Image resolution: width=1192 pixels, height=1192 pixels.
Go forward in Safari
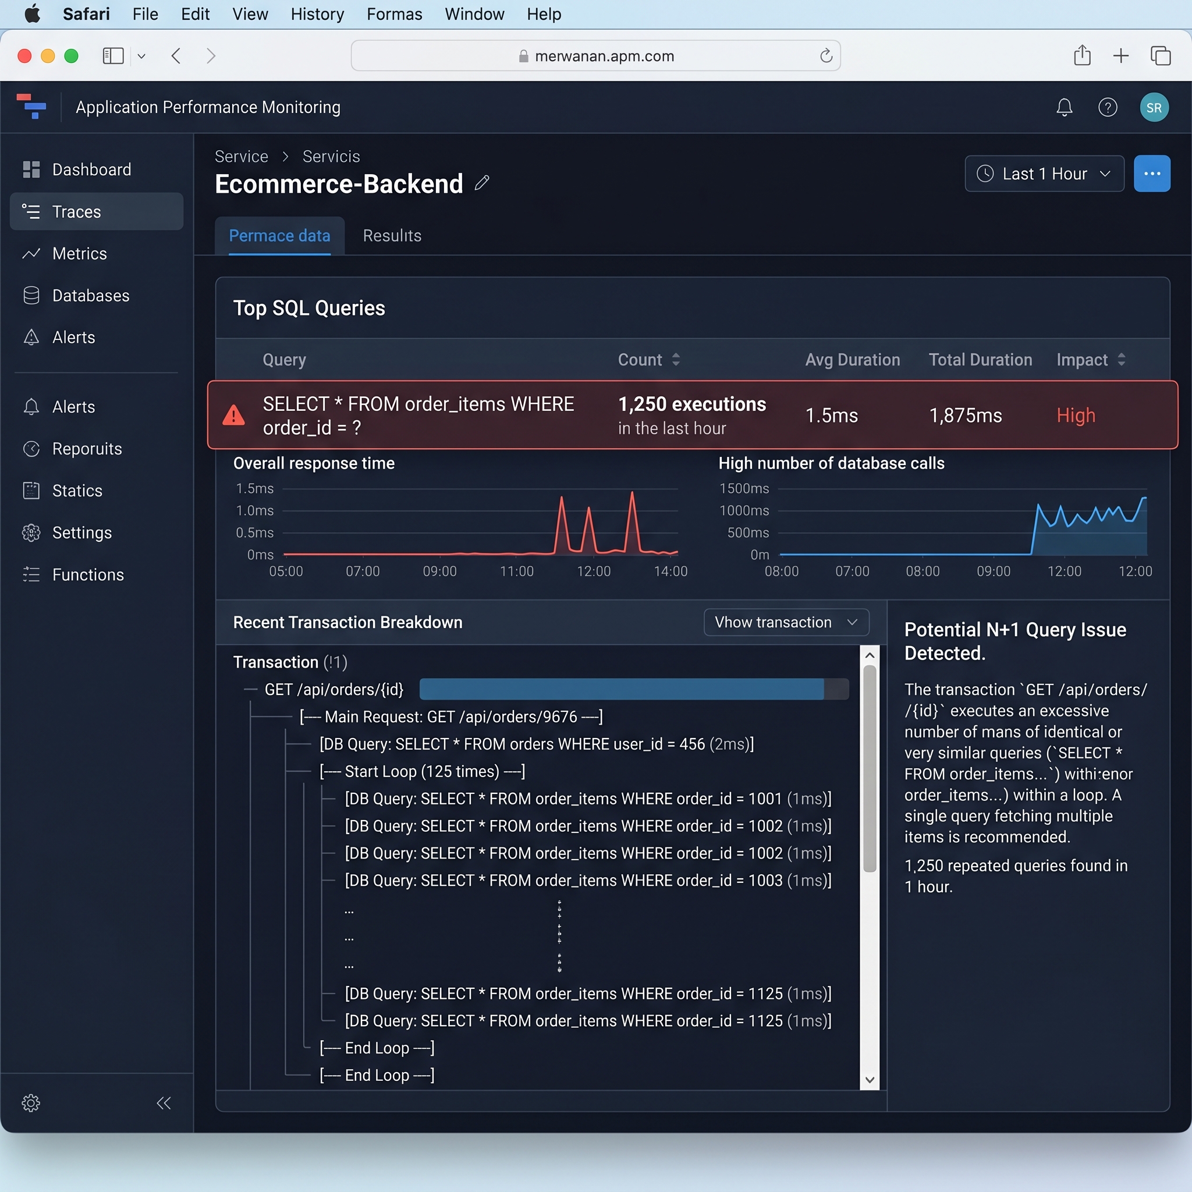211,56
